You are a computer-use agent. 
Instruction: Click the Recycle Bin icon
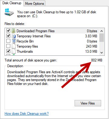[14, 41]
